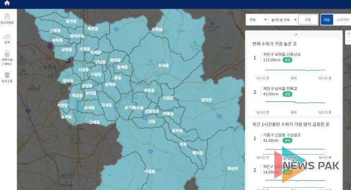Click the 모현읍 신왕신교 water level chart

(x=295, y=70)
